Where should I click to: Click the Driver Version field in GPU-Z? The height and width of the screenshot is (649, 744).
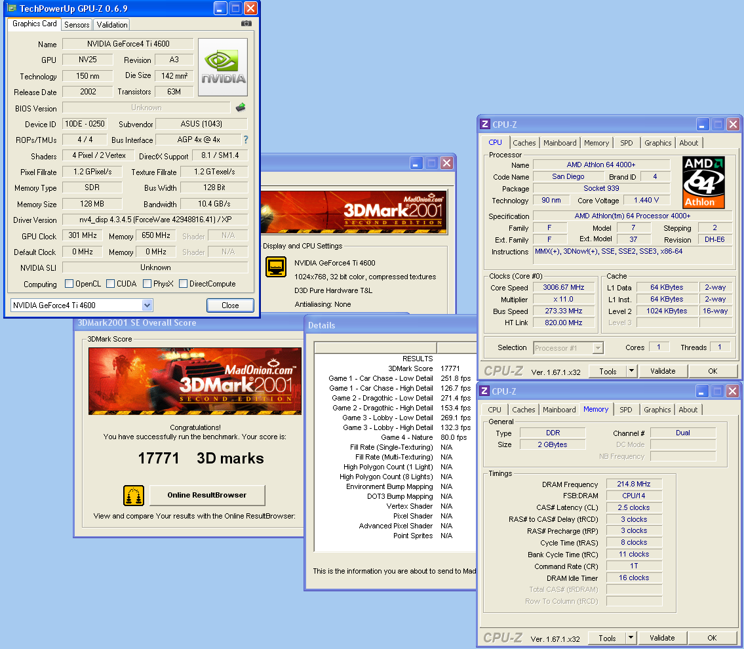(x=155, y=220)
